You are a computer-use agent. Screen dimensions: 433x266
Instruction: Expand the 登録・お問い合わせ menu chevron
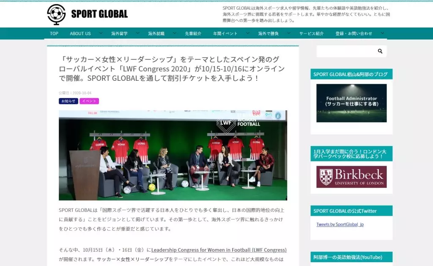coord(382,33)
